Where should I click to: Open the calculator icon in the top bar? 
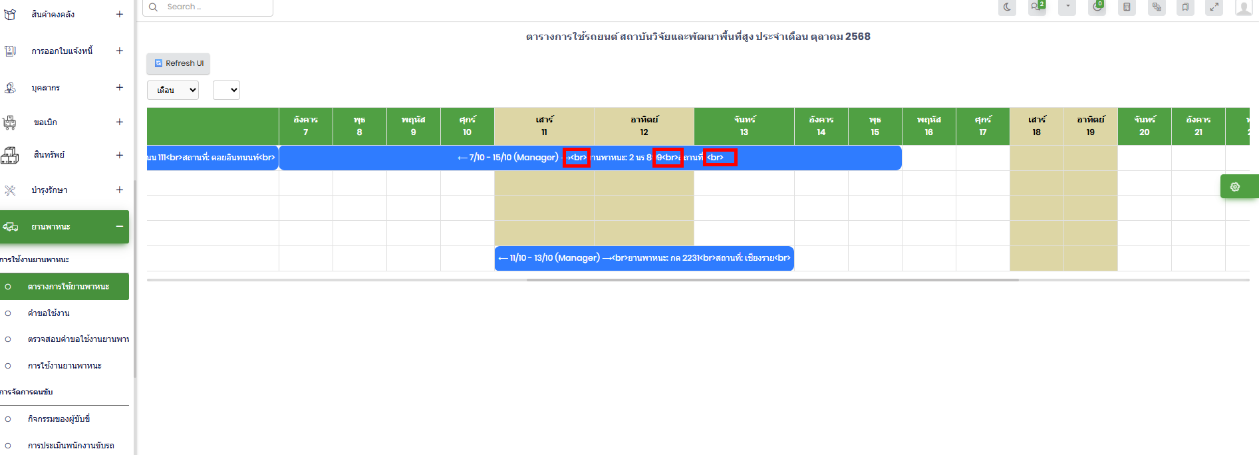point(1127,7)
